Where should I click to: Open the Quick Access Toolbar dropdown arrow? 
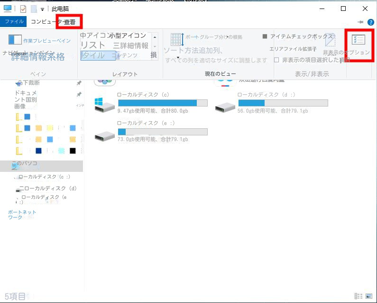[x=42, y=9]
